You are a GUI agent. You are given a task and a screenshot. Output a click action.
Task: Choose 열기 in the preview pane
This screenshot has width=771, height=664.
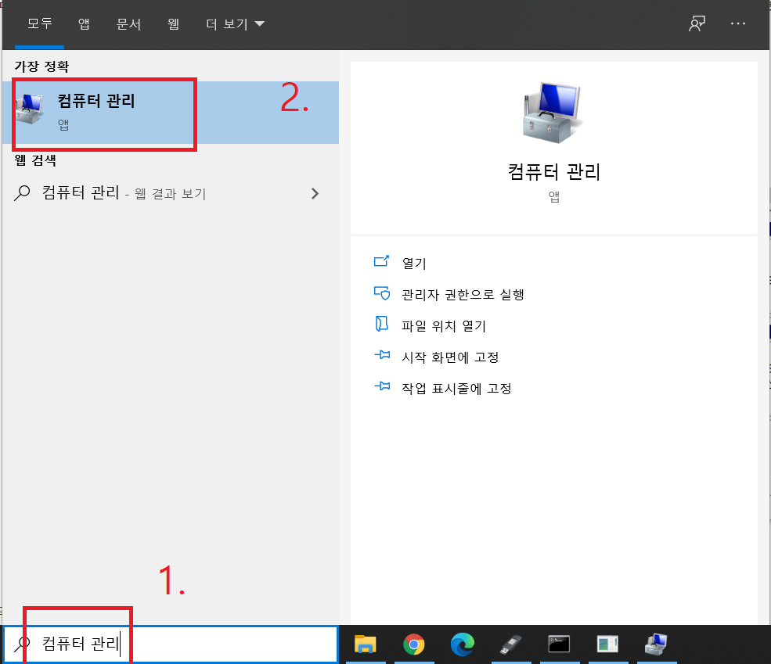pos(414,264)
